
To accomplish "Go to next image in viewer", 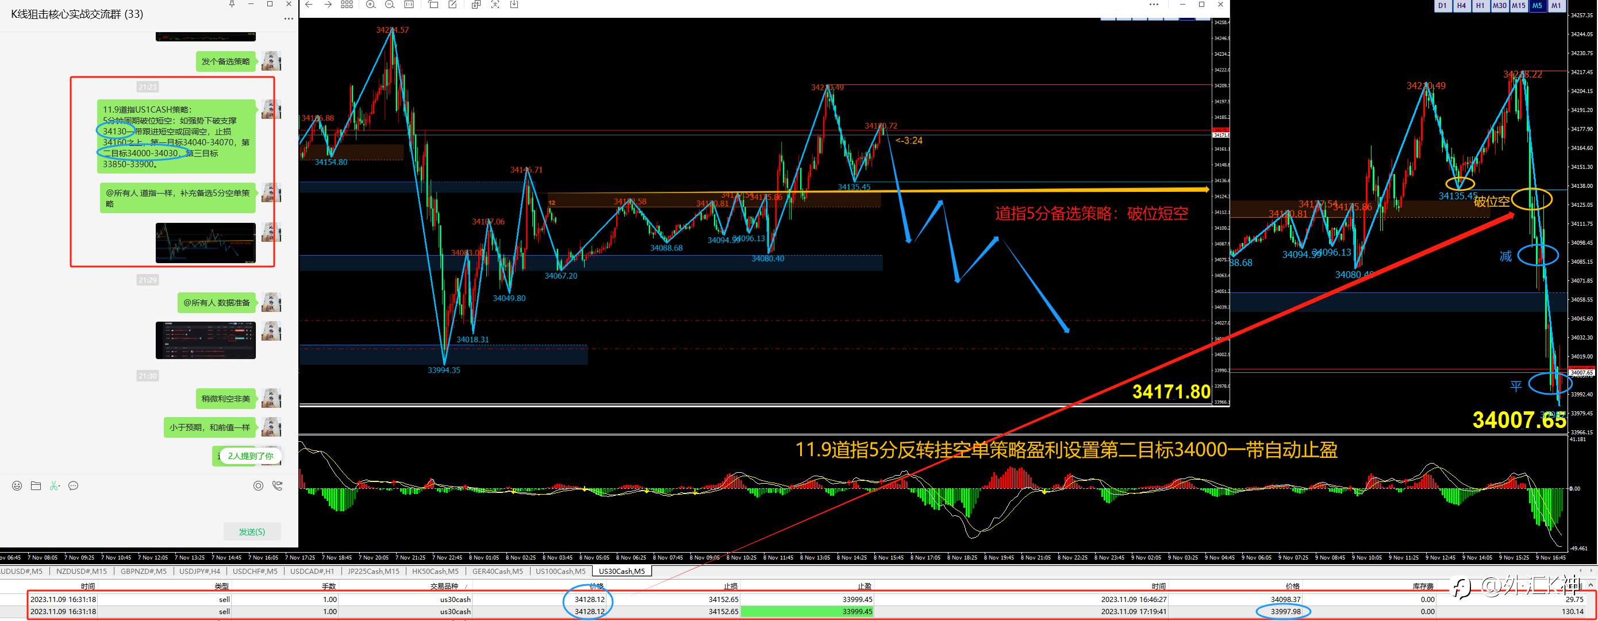I will coord(328,5).
